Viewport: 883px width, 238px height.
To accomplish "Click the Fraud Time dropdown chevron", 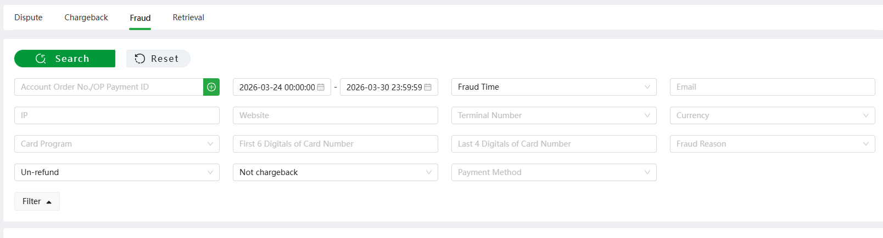I will tap(647, 87).
